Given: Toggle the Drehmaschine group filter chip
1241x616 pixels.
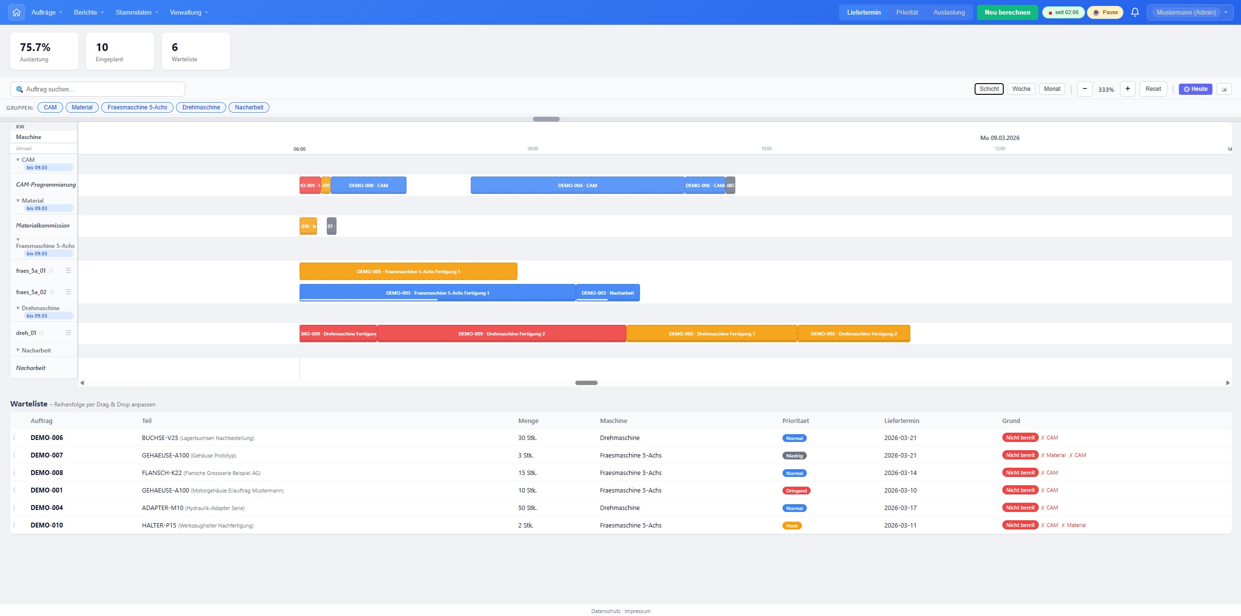Looking at the screenshot, I should tap(201, 107).
